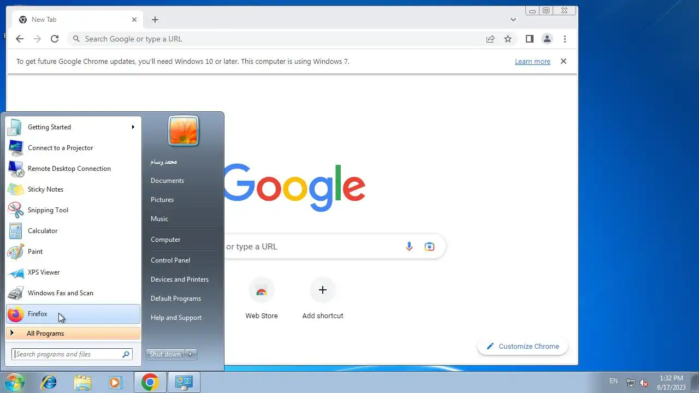Toggle Chrome's side panel

pyautogui.click(x=529, y=39)
